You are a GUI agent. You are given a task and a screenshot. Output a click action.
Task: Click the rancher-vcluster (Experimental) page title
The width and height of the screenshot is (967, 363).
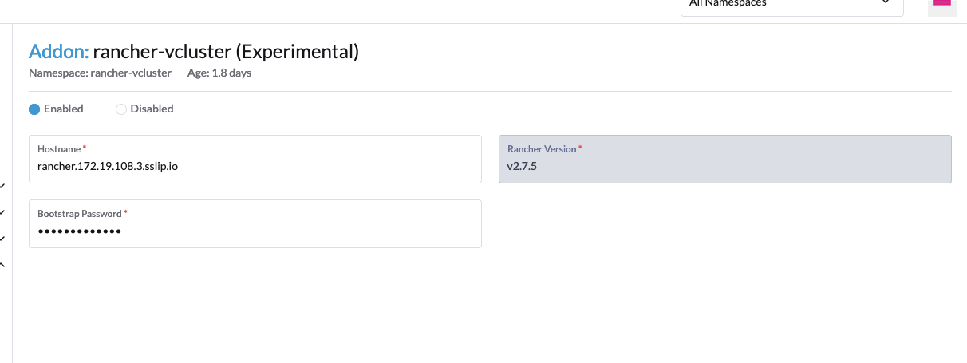pyautogui.click(x=226, y=53)
